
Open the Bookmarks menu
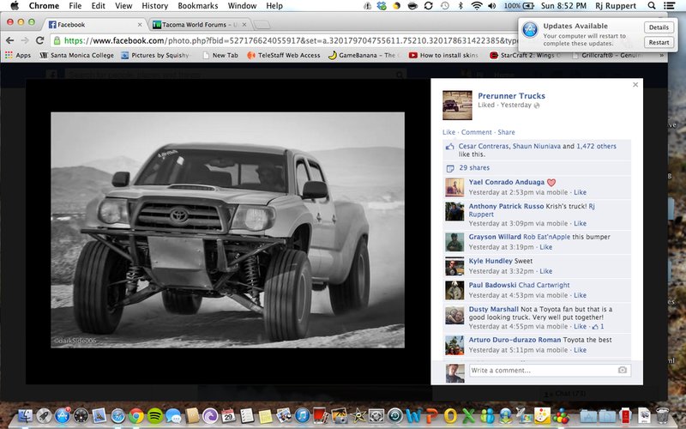(x=198, y=6)
